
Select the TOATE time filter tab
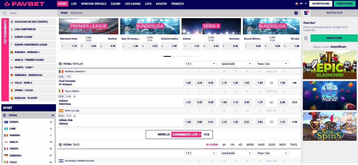(x=293, y=145)
